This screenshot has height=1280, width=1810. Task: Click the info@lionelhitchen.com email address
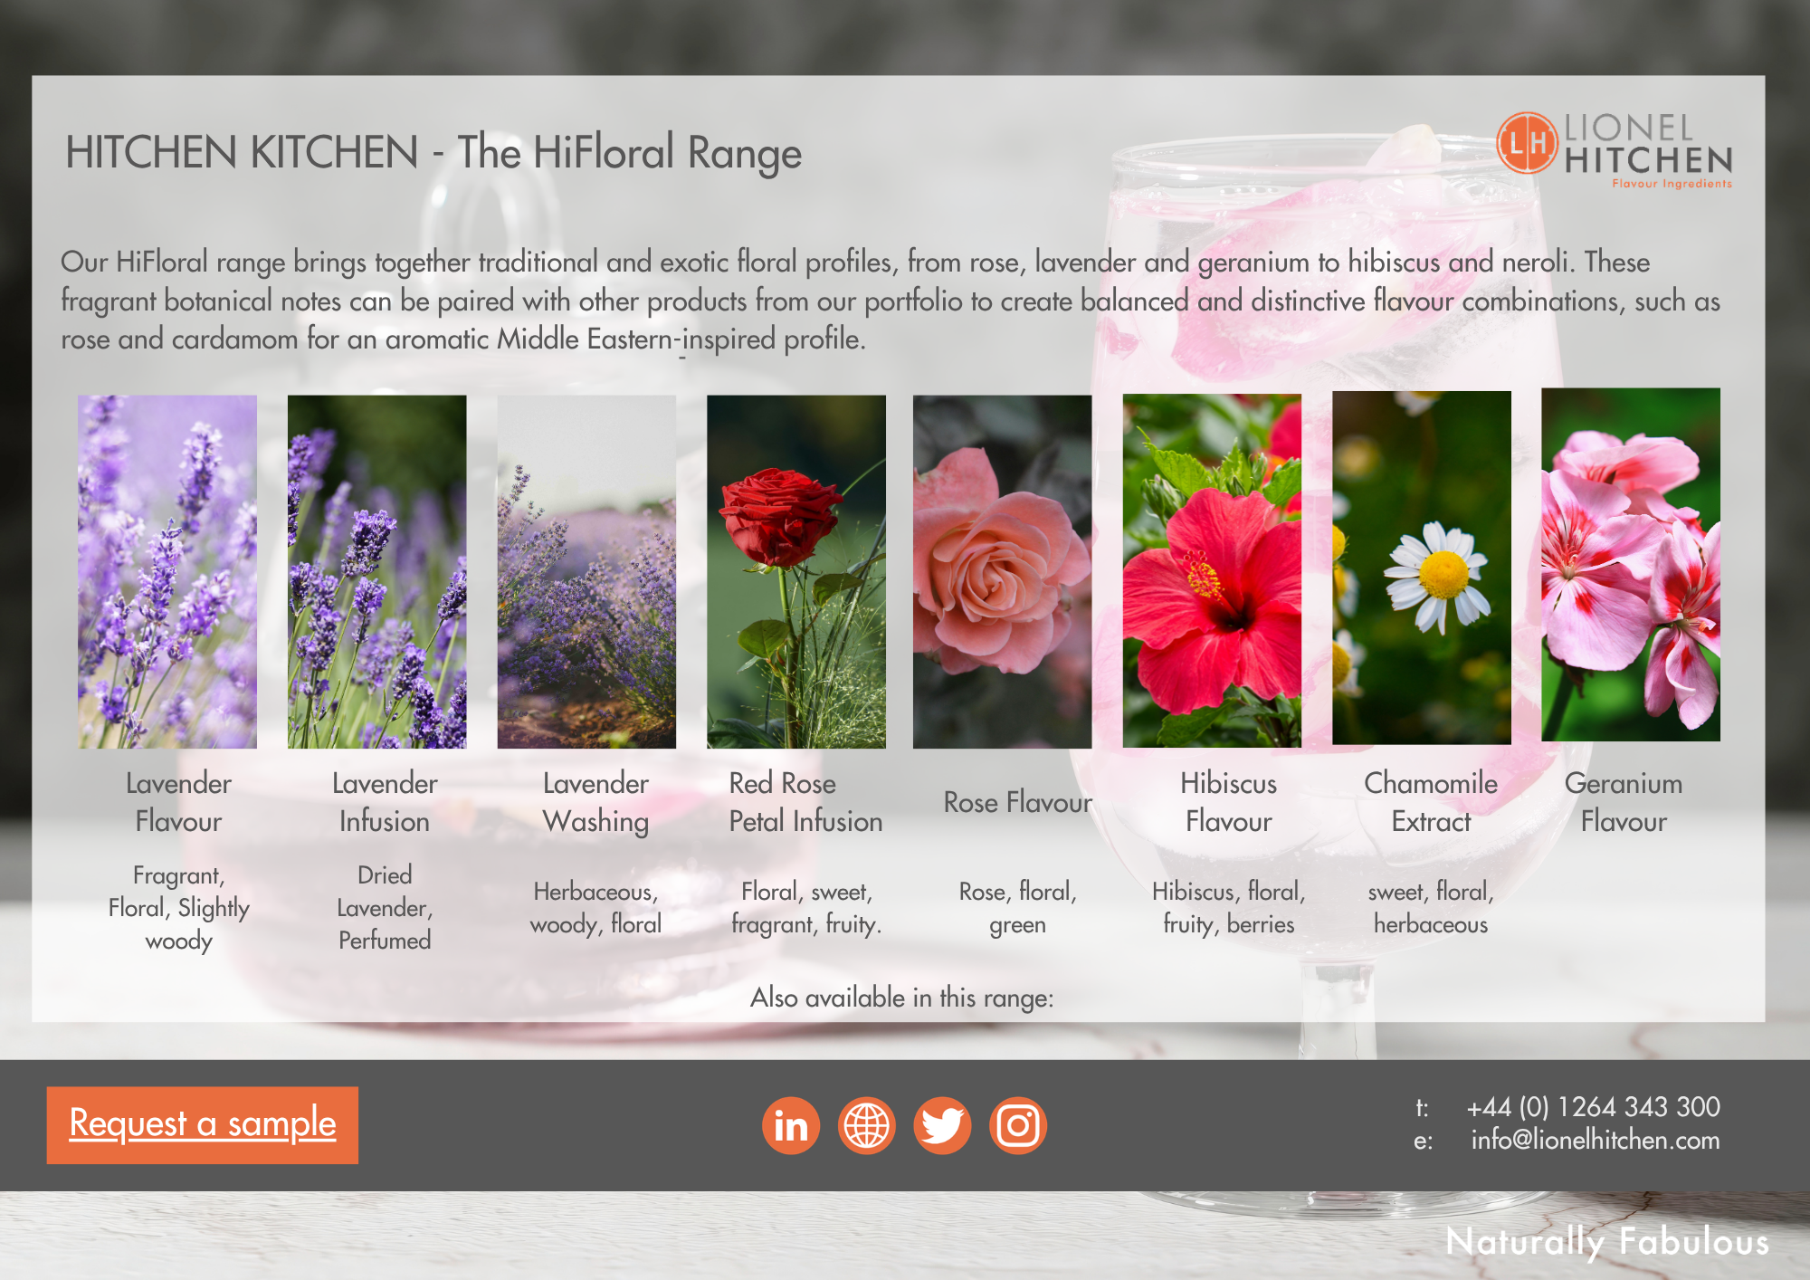pyautogui.click(x=1595, y=1141)
